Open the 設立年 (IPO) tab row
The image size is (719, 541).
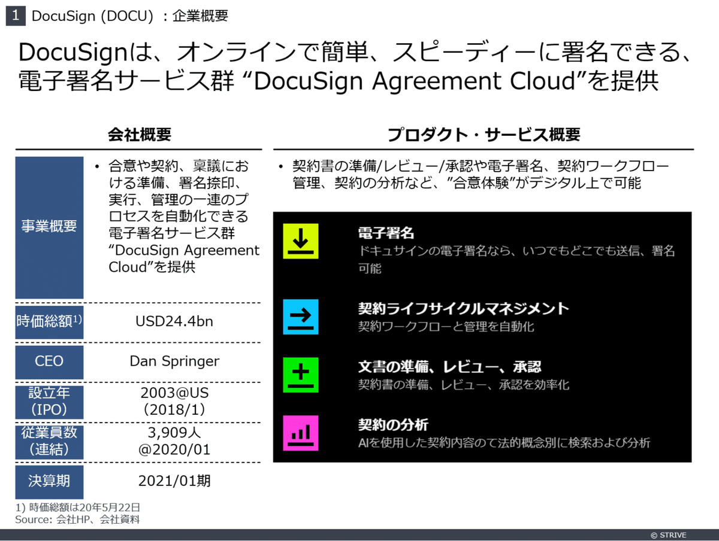coord(49,402)
